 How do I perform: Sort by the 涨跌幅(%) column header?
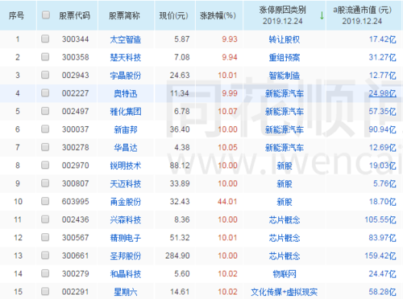(x=218, y=16)
